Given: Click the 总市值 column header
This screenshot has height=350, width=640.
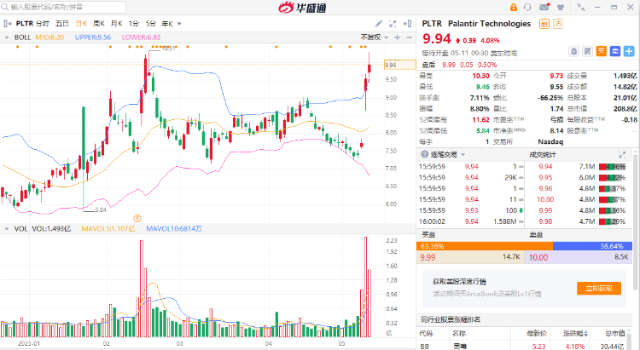Looking at the screenshot, I should 615,333.
